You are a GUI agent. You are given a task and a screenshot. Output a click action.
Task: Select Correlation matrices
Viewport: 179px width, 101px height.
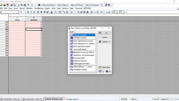[83, 38]
